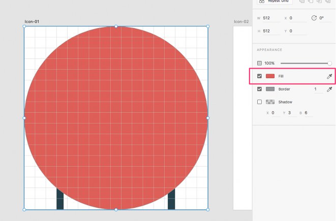
Task: Pick a fill color with the Fill eyedropper
Action: pos(329,76)
